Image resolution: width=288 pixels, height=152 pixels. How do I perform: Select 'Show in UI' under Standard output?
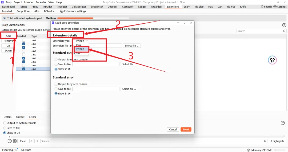[x=56, y=69]
